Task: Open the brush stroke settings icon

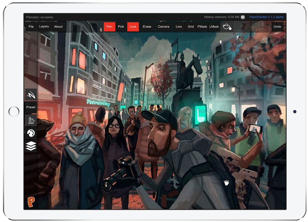Action: 31,95
